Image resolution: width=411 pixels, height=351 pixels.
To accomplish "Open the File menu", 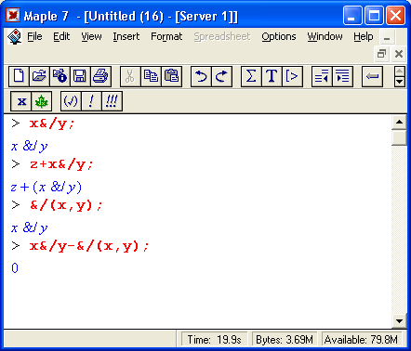I will [34, 36].
